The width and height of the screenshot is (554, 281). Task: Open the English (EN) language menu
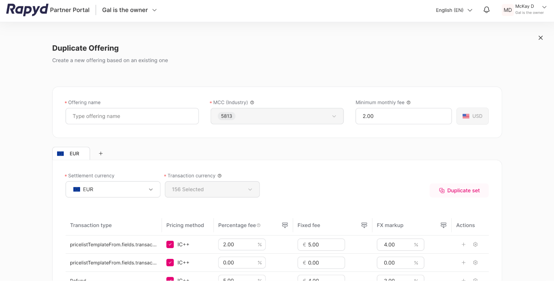(x=454, y=10)
